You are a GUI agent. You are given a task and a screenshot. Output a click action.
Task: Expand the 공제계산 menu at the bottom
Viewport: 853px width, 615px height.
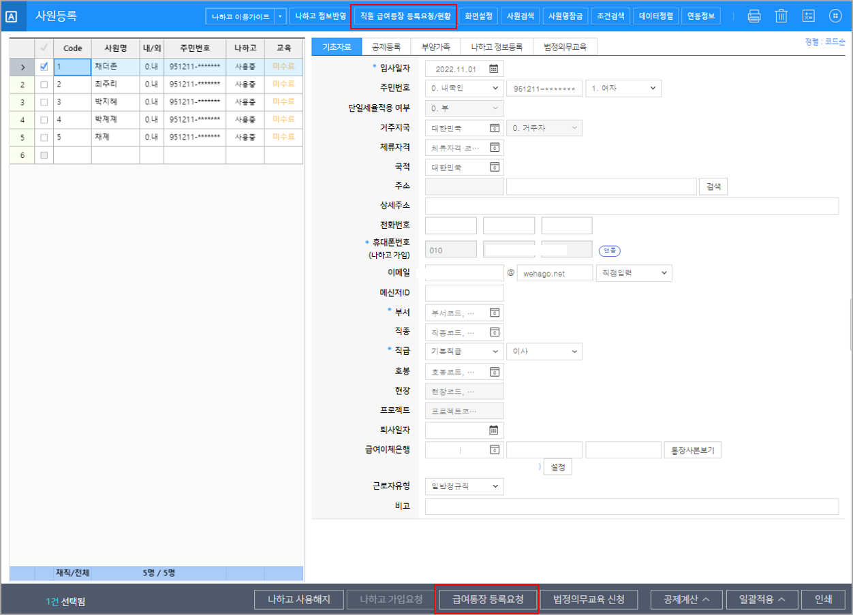686,599
